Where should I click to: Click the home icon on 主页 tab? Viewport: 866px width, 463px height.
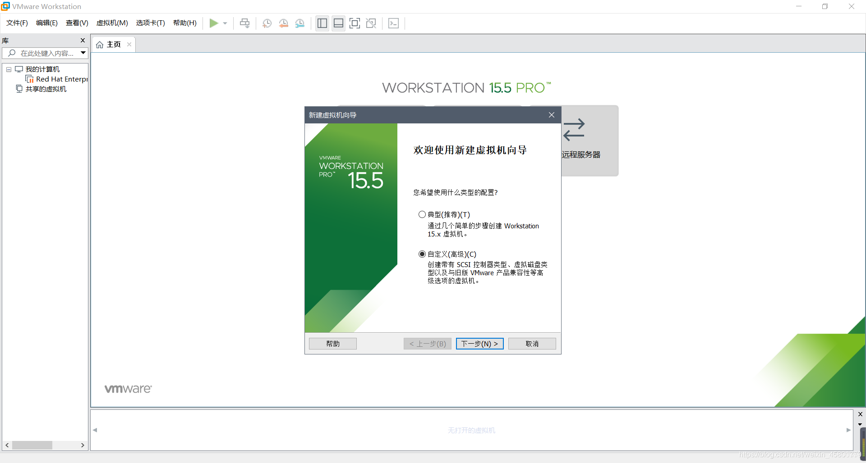click(x=100, y=45)
